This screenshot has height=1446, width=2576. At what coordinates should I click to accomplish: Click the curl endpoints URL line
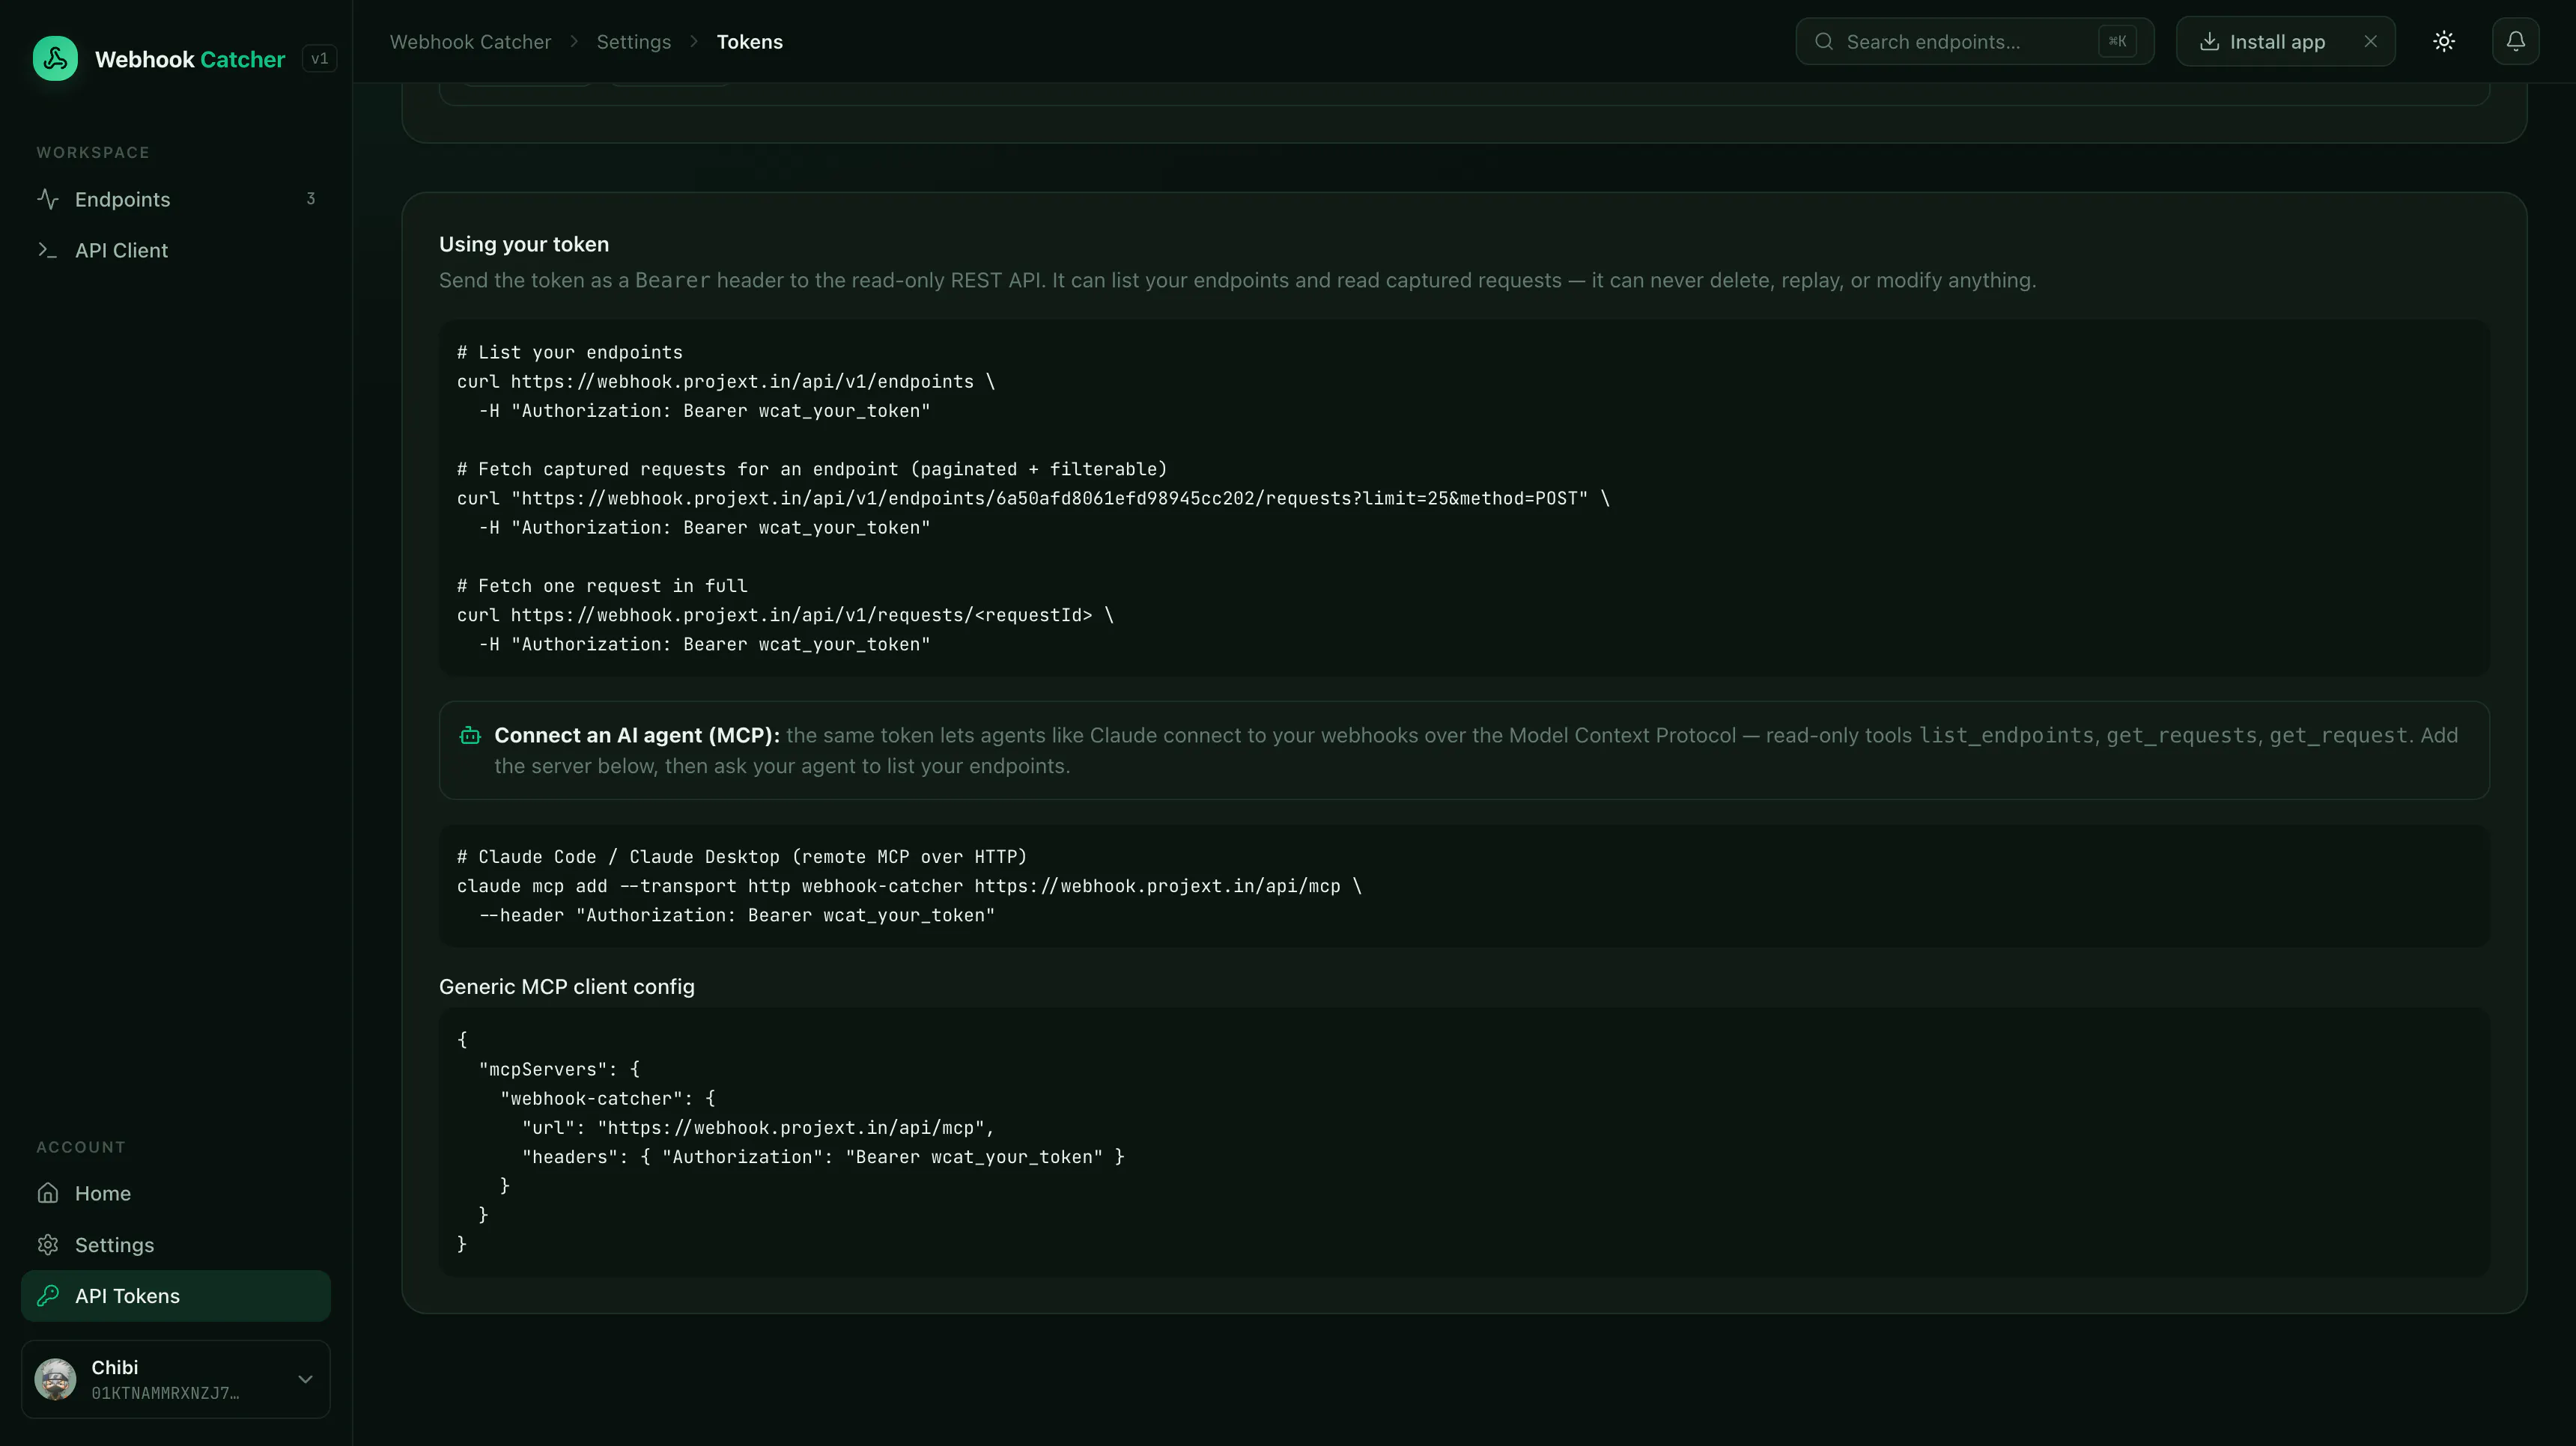tap(725, 382)
